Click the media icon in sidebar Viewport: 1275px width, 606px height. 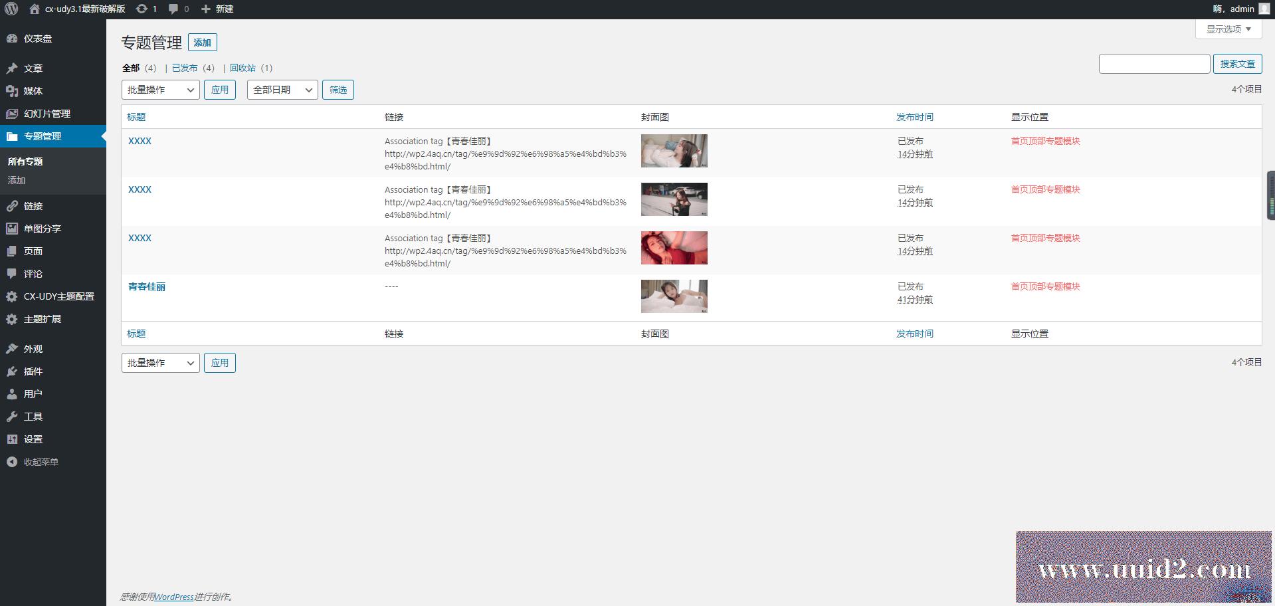[x=12, y=91]
